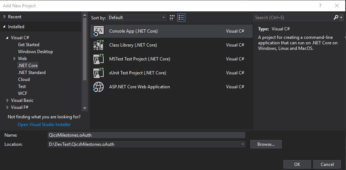This screenshot has width=346, height=170.
Task: Select xUnit Test Project (.NET Core) template
Action: 171,73
